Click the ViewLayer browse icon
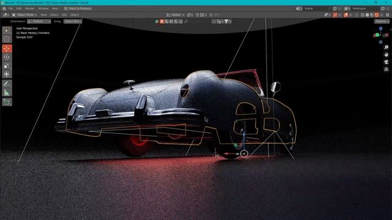 click(x=347, y=9)
